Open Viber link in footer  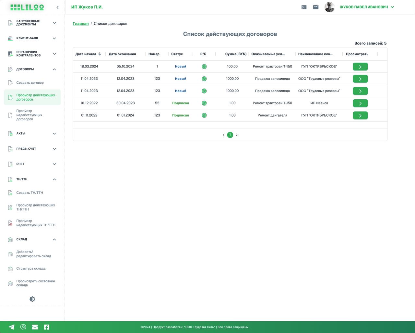coord(23,327)
